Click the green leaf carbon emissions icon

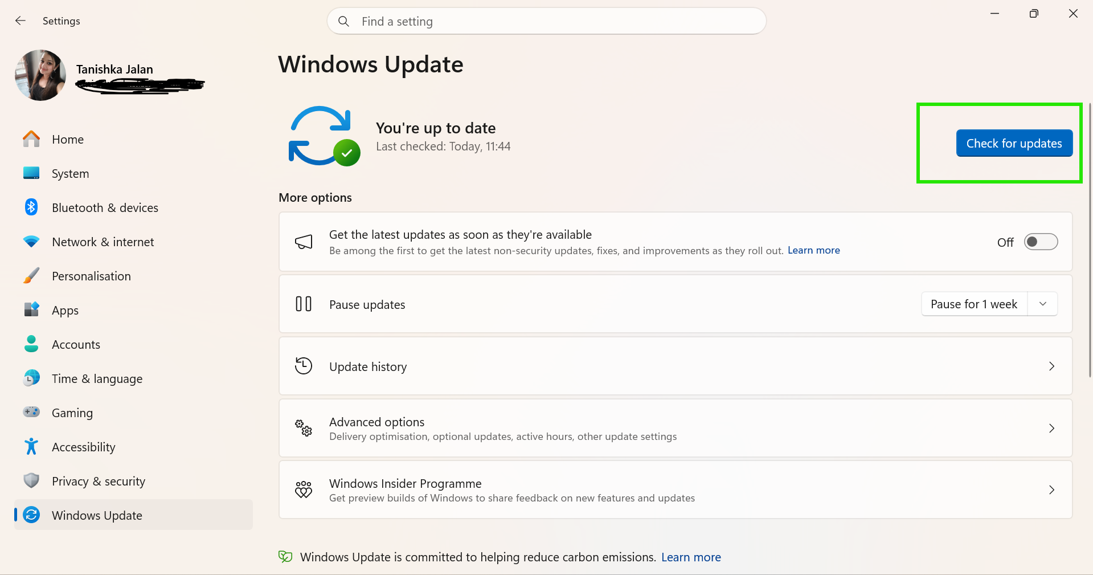pos(285,557)
